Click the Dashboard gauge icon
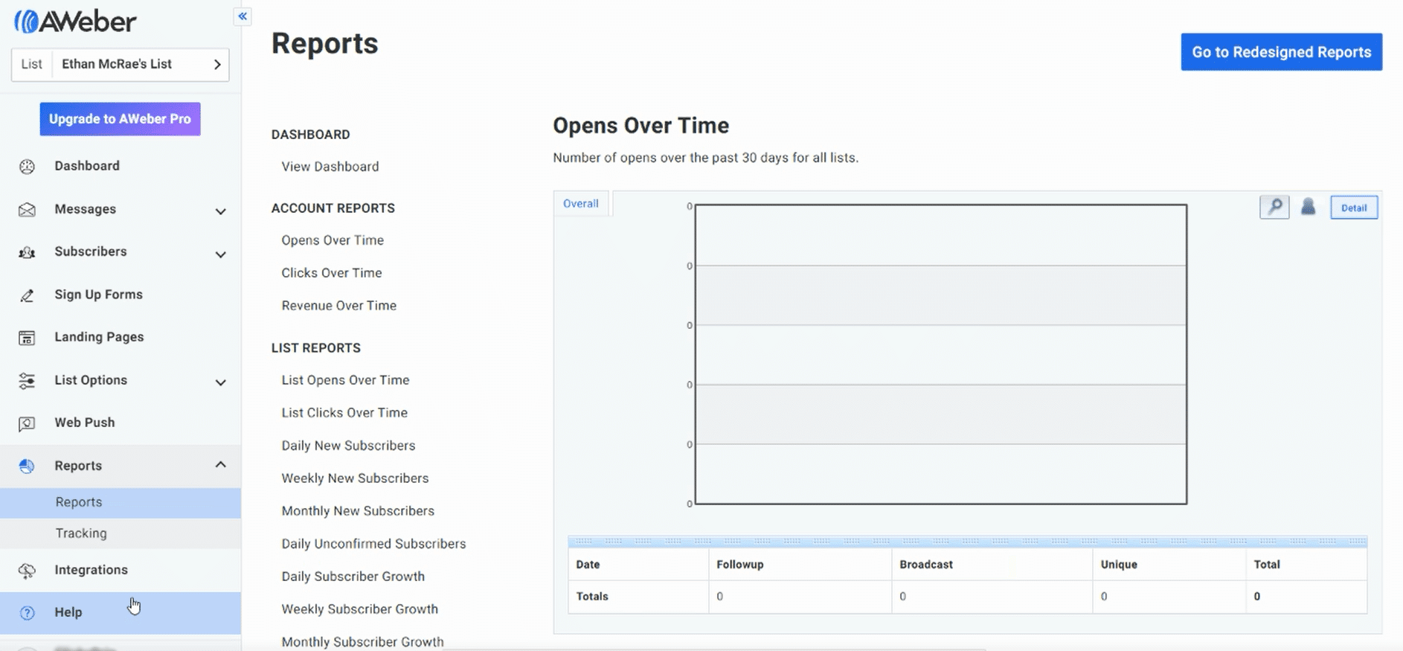Image resolution: width=1403 pixels, height=651 pixels. tap(27, 167)
